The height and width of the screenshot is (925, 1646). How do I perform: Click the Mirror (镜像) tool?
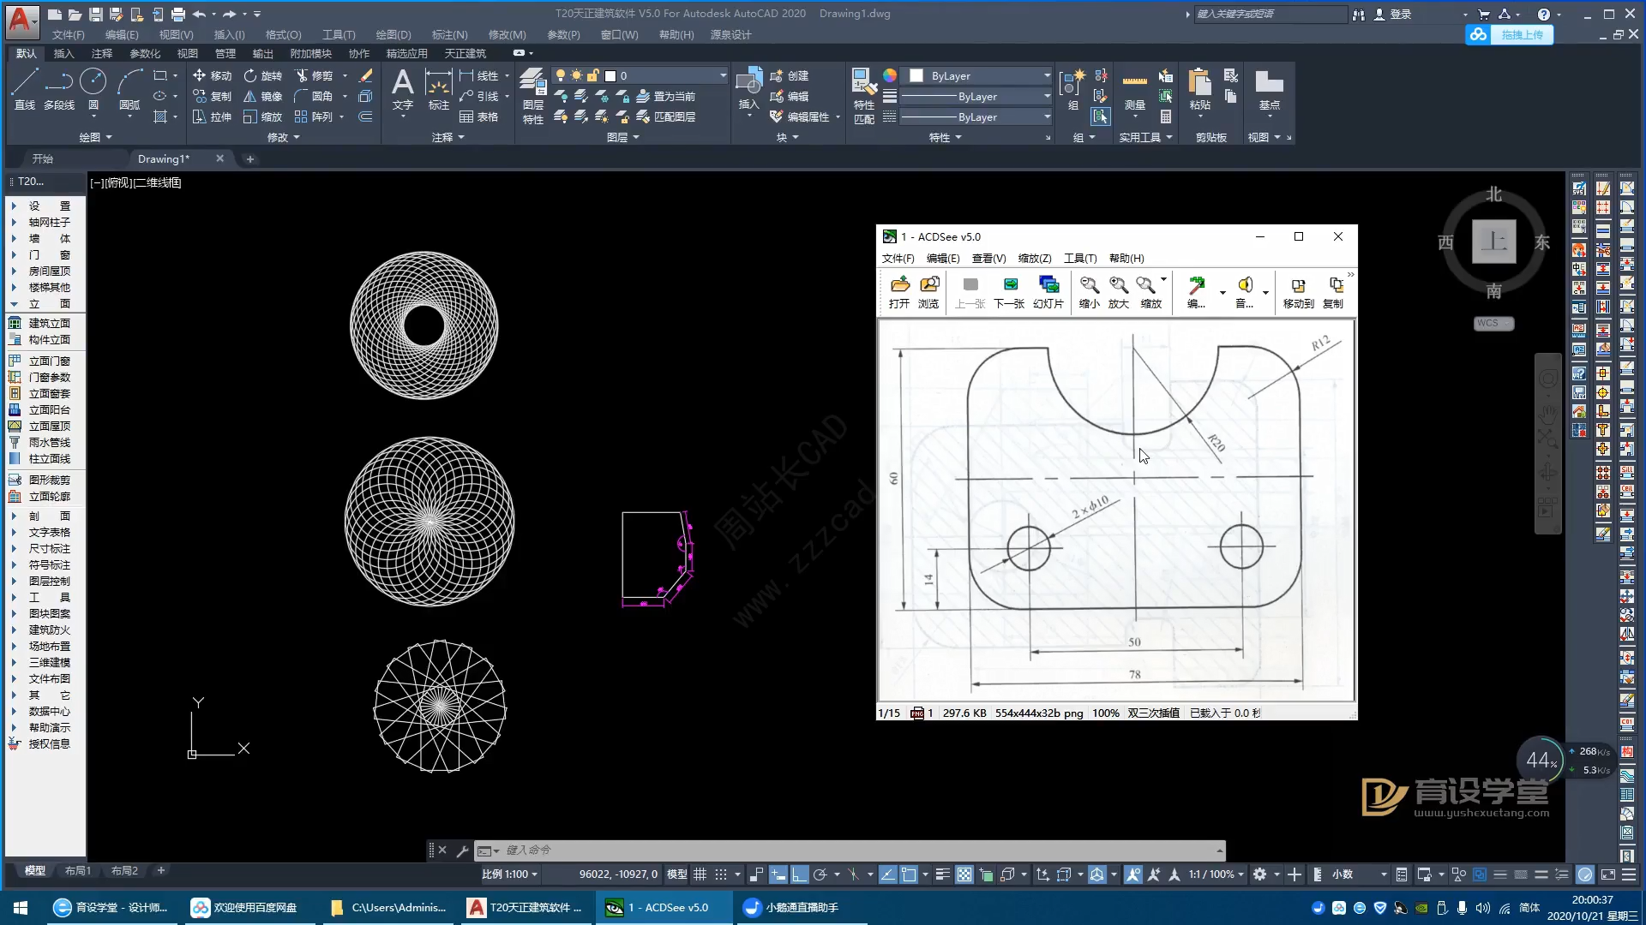262,96
